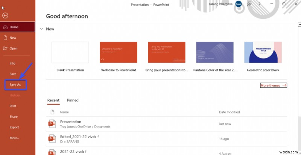The image size is (301, 155).
Task: Click the user account avatar
Action: click(239, 4)
